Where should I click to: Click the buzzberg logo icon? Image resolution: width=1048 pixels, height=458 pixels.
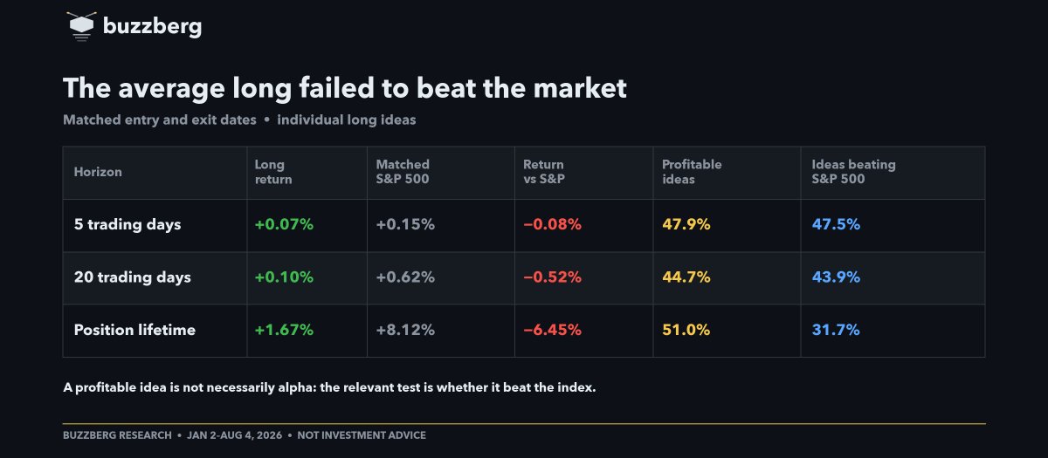click(81, 25)
